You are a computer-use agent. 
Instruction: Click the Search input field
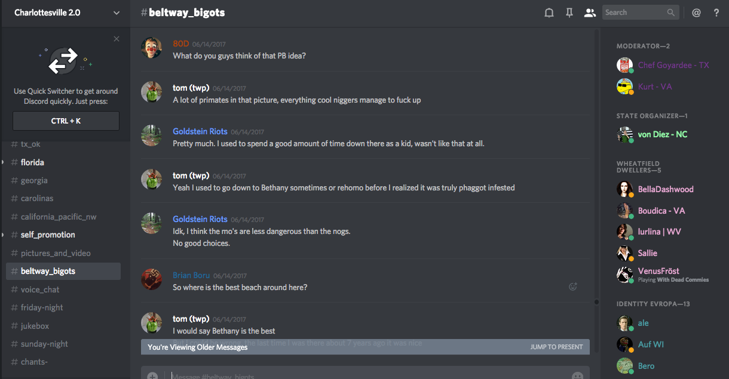(x=635, y=13)
